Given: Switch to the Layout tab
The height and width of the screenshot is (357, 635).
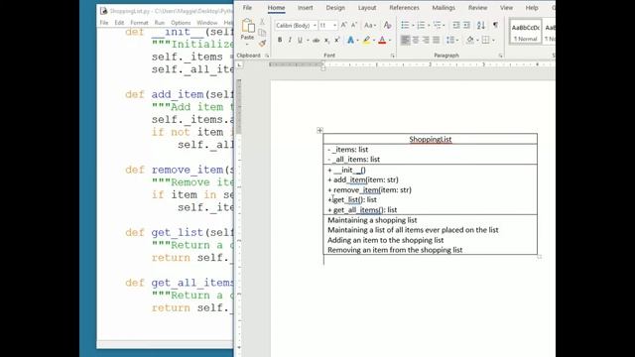Looking at the screenshot, I should pos(367,8).
